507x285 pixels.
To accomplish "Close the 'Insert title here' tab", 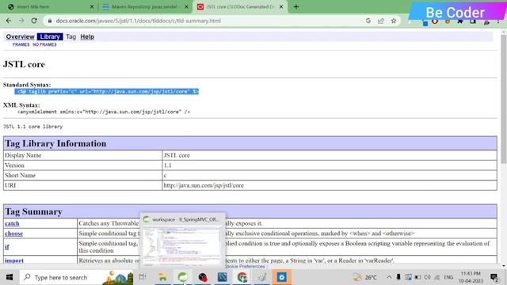I will [92, 7].
